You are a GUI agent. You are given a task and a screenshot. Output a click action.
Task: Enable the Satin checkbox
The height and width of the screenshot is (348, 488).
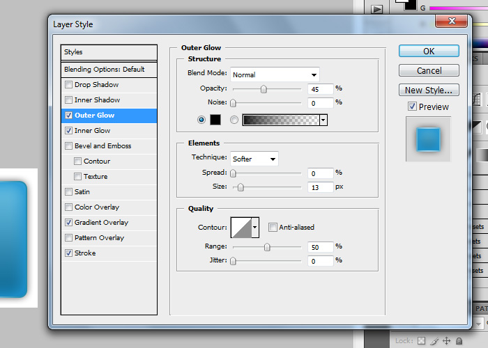click(68, 191)
